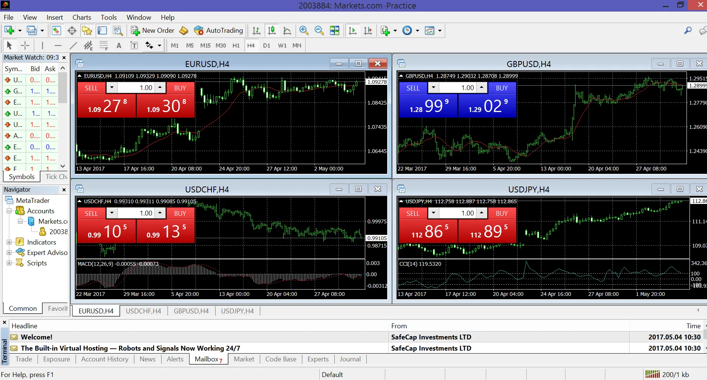This screenshot has width=707, height=380.
Task: Toggle the Navigator star-folder icon
Action: (x=87, y=31)
